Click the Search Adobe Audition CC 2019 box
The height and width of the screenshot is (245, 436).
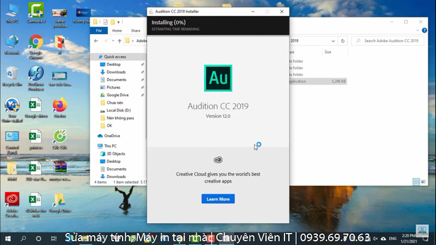pos(390,41)
